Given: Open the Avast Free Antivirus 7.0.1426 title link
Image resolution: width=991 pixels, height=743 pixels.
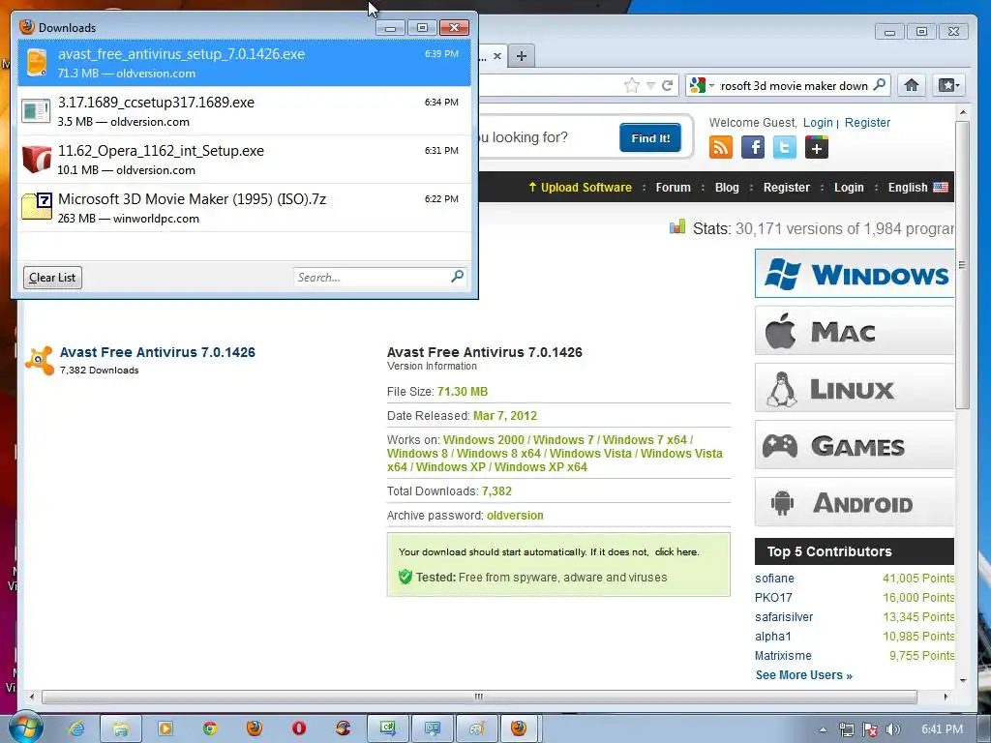Looking at the screenshot, I should 158,352.
